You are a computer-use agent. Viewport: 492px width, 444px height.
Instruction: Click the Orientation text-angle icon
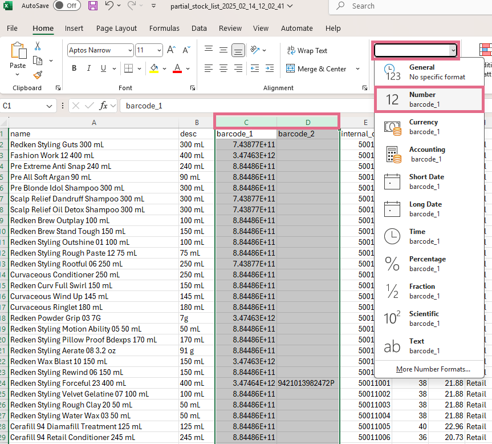click(255, 50)
